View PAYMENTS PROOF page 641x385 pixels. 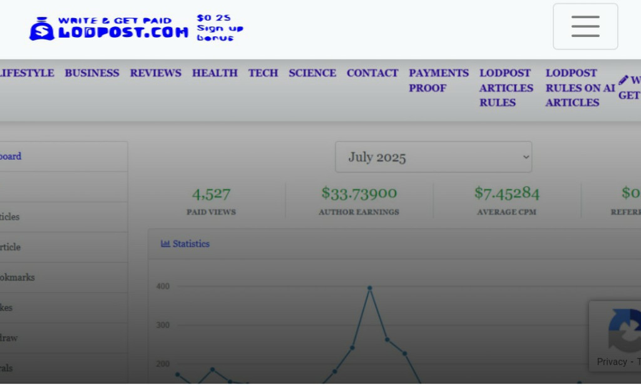pyautogui.click(x=438, y=80)
